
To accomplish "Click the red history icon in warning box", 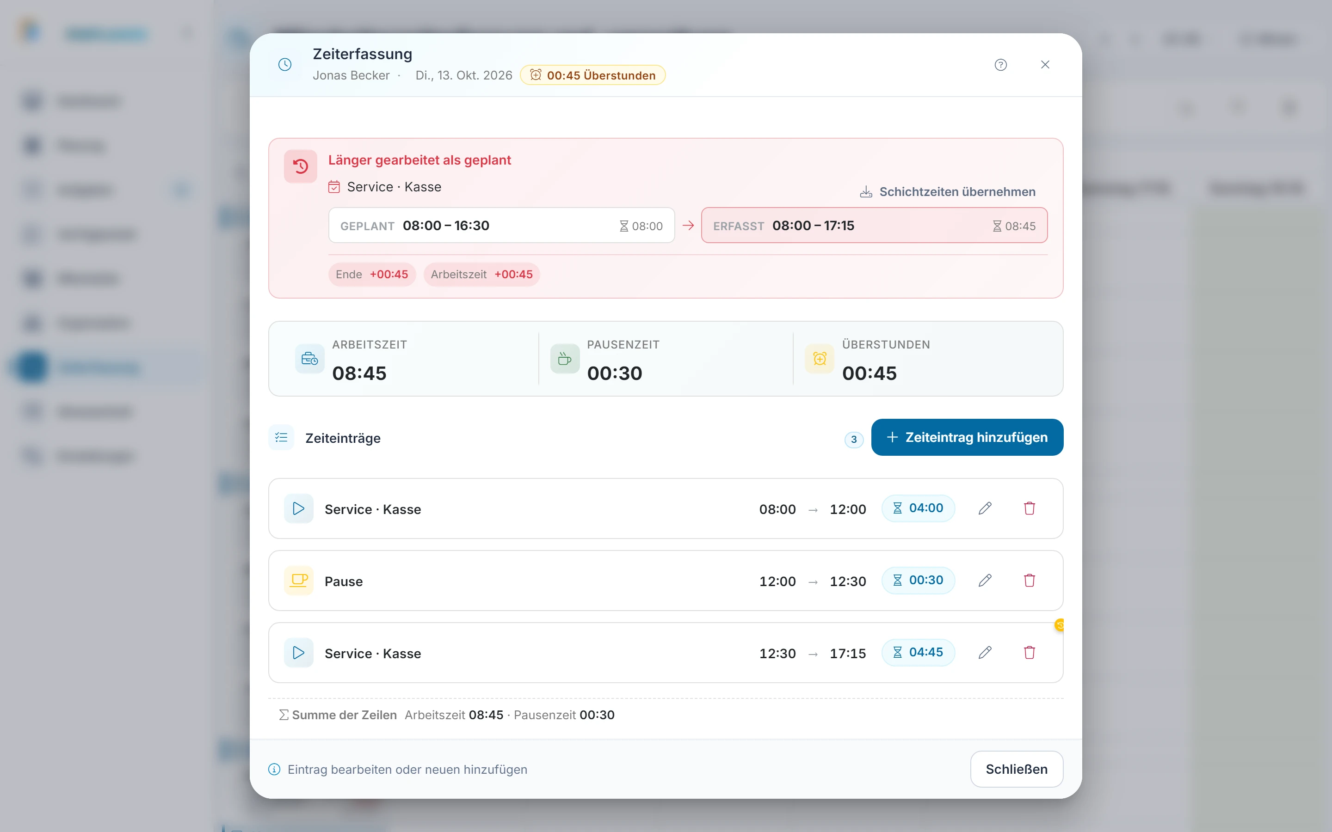I will tap(300, 166).
